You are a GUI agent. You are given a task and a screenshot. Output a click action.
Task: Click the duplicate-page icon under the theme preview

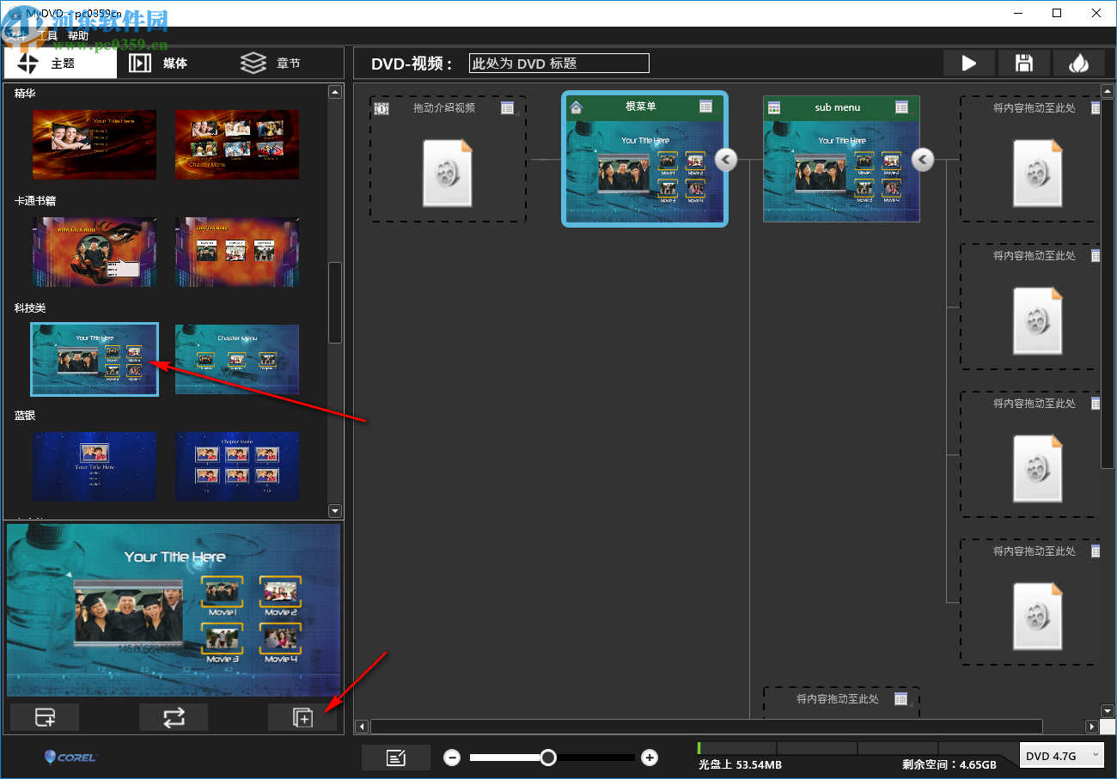coord(302,716)
